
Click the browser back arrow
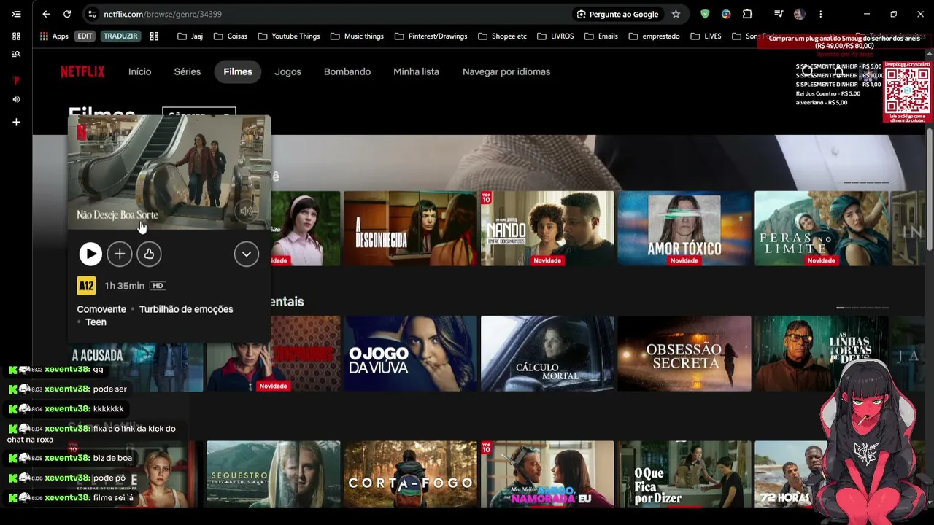click(46, 14)
